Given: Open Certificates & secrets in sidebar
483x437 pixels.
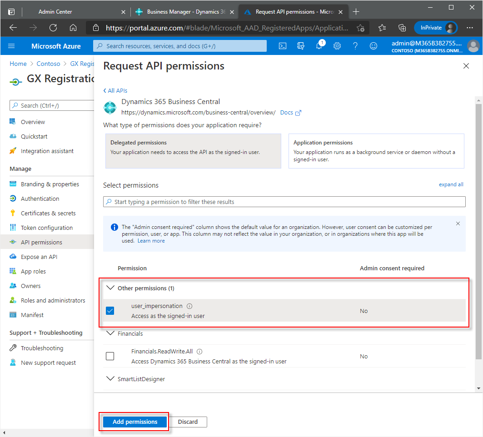Looking at the screenshot, I should [48, 213].
